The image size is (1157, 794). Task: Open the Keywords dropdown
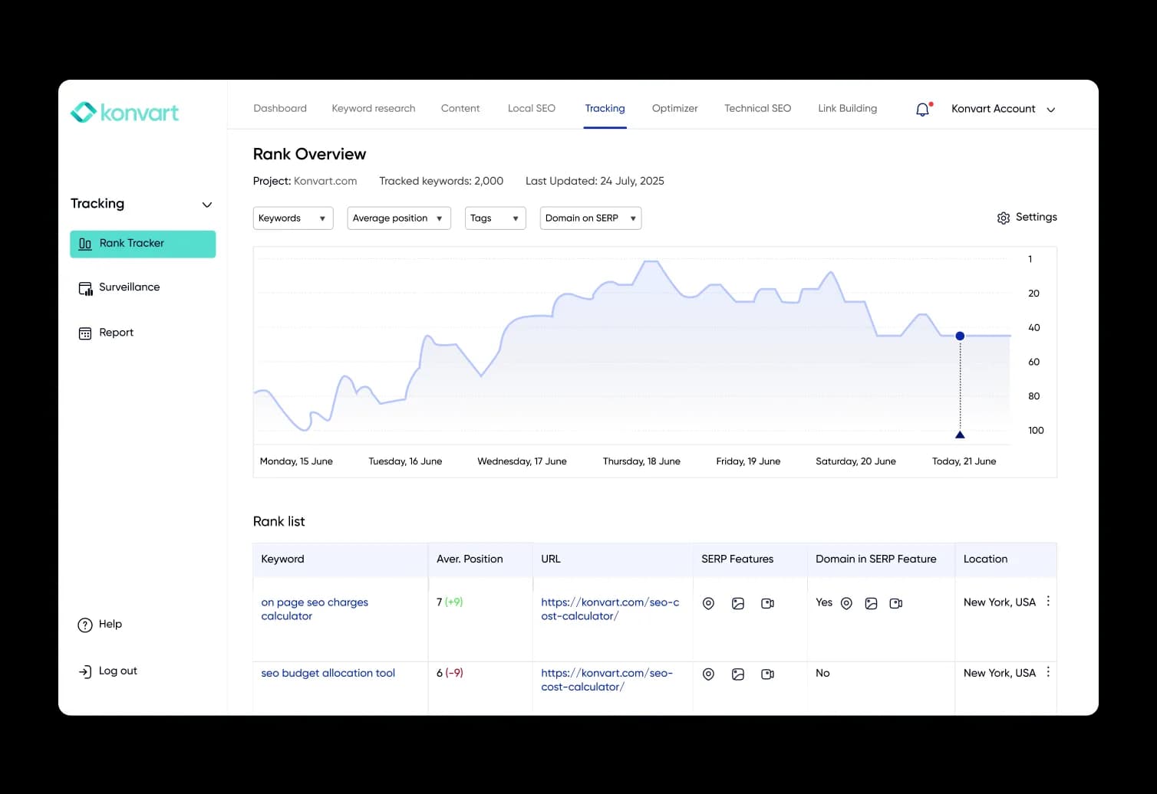293,218
